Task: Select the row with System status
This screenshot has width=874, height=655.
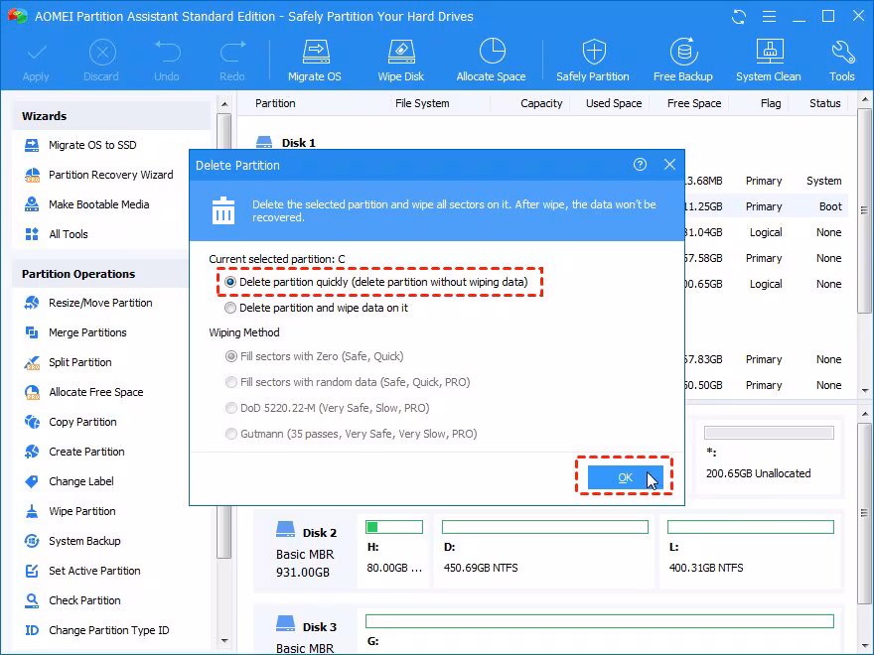Action: (x=767, y=181)
